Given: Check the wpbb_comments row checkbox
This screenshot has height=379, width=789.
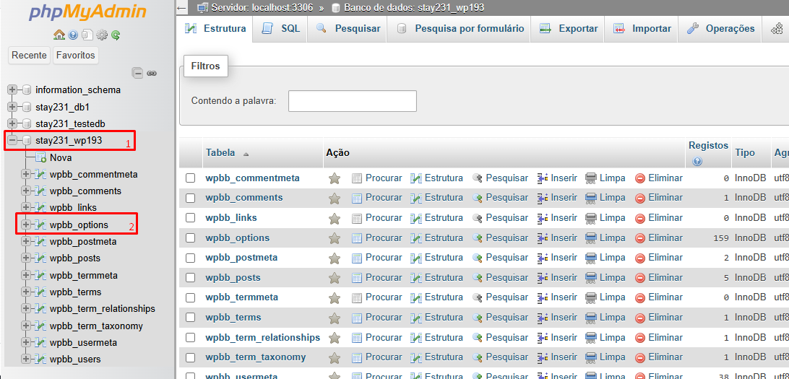Looking at the screenshot, I should point(190,198).
